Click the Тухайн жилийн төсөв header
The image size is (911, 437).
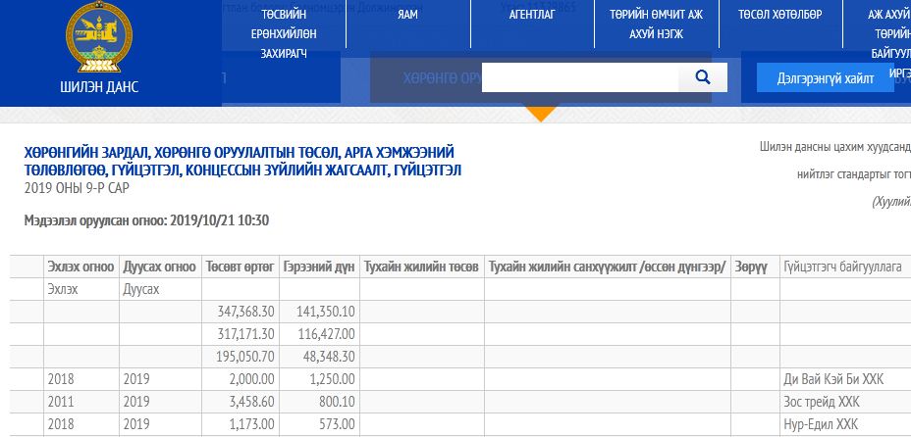[x=421, y=267]
